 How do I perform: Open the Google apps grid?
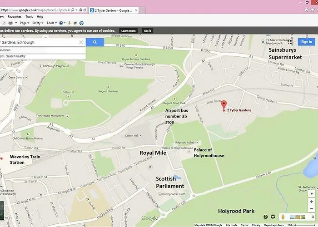pyautogui.click(x=290, y=42)
